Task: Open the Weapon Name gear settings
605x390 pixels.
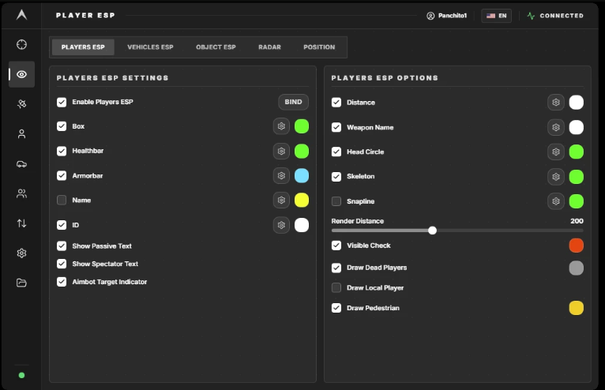Action: [x=555, y=127]
